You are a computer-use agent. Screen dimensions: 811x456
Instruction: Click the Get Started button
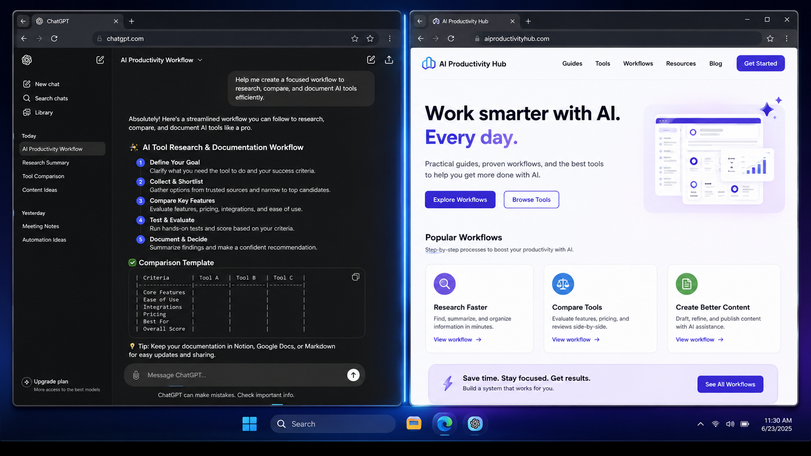click(760, 63)
